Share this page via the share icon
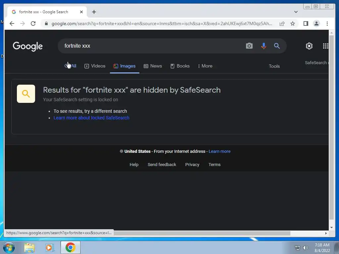Viewport: 339px width, 254px height. (282, 23)
